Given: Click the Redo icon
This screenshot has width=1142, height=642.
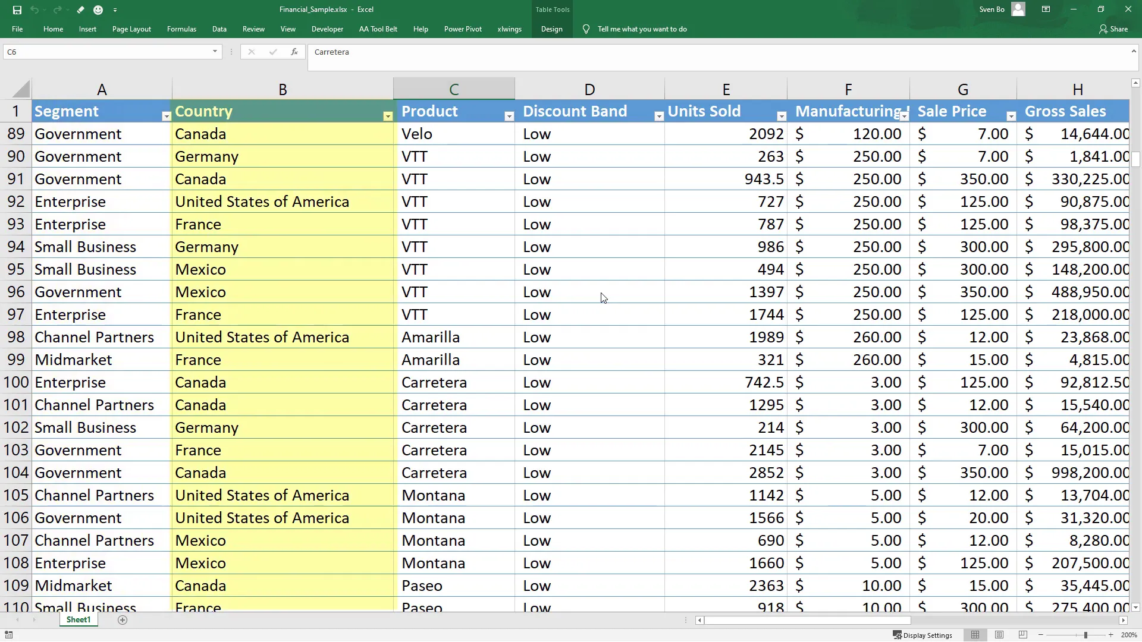Looking at the screenshot, I should tap(57, 10).
